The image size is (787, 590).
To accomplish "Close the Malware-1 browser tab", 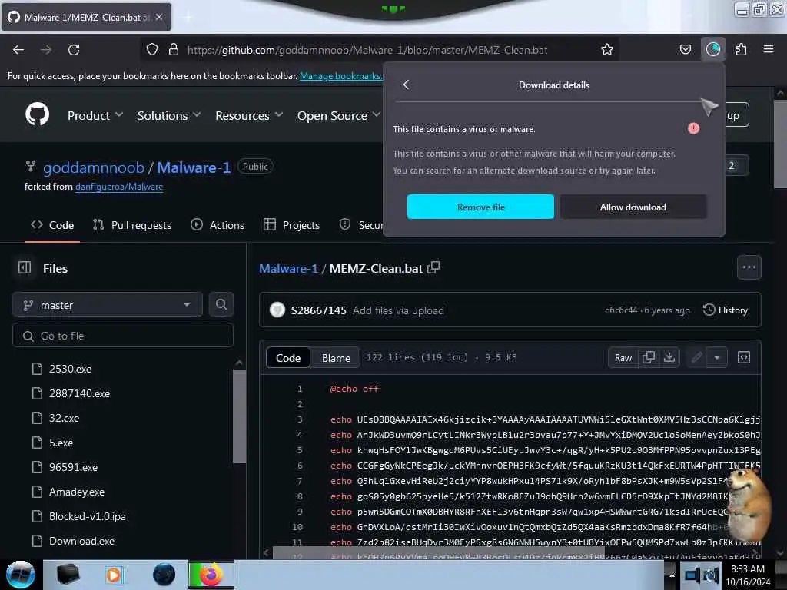I will tap(159, 17).
